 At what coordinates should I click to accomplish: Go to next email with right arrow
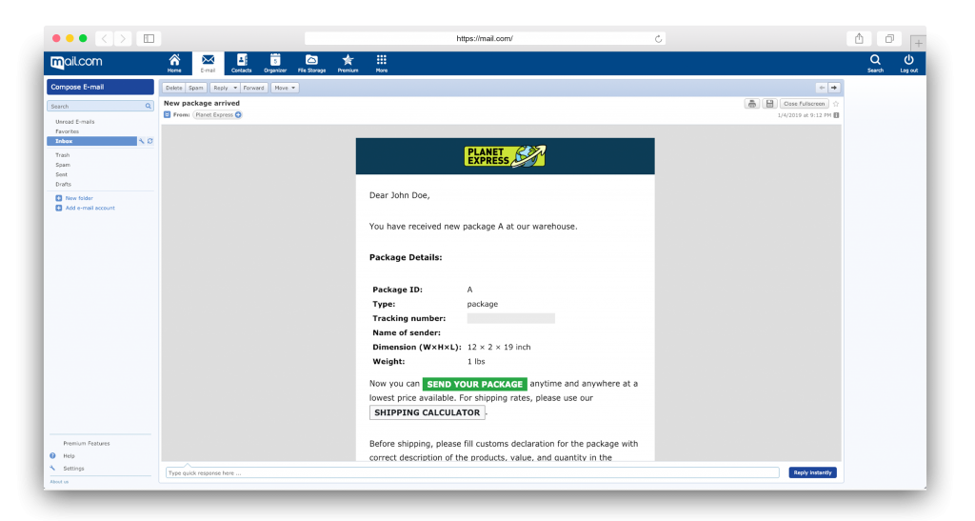coord(834,88)
